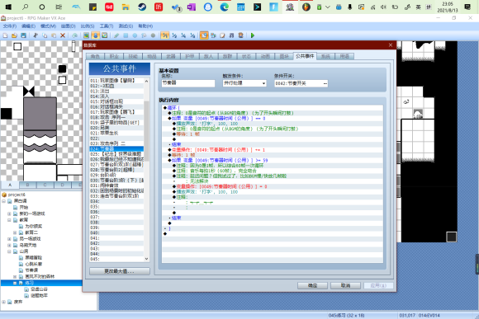Click the 更改最大值 button
This screenshot has width=479, height=319.
[x=120, y=271]
